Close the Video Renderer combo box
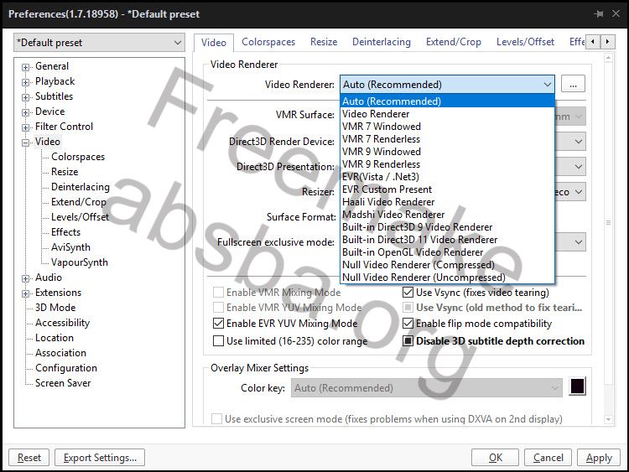Viewport: 629px width, 472px height. point(447,84)
